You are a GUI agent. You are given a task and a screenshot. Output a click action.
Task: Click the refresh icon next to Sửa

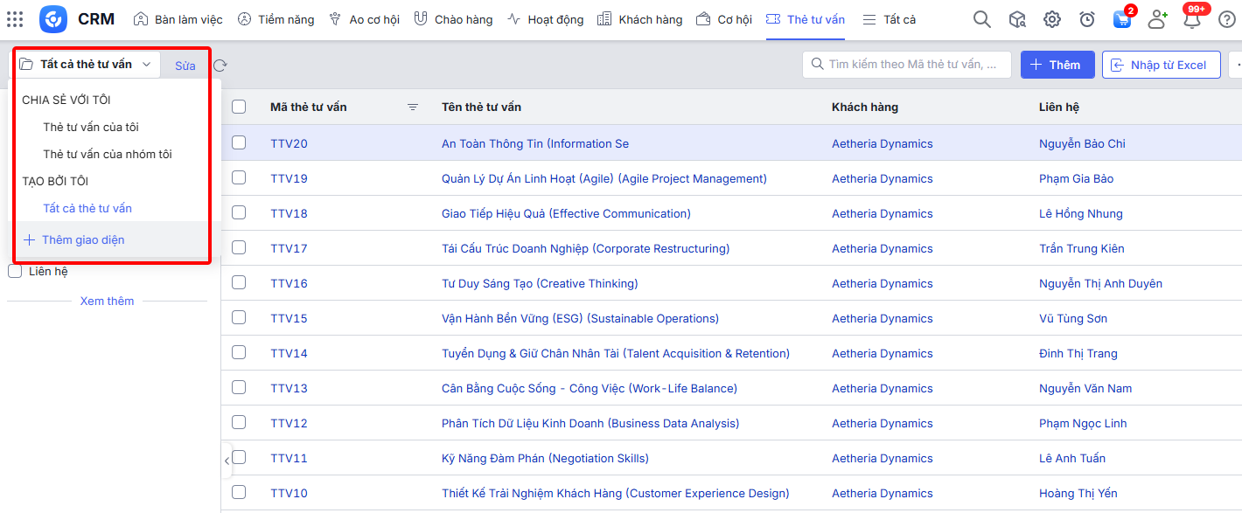tap(220, 66)
